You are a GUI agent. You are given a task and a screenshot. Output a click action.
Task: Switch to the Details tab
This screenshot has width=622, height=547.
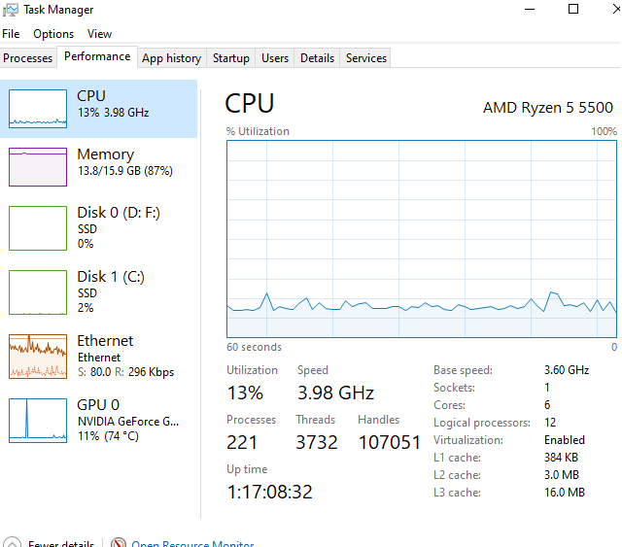point(317,58)
